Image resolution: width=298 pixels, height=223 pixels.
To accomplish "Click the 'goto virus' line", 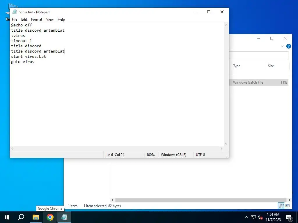I will coord(23,62).
